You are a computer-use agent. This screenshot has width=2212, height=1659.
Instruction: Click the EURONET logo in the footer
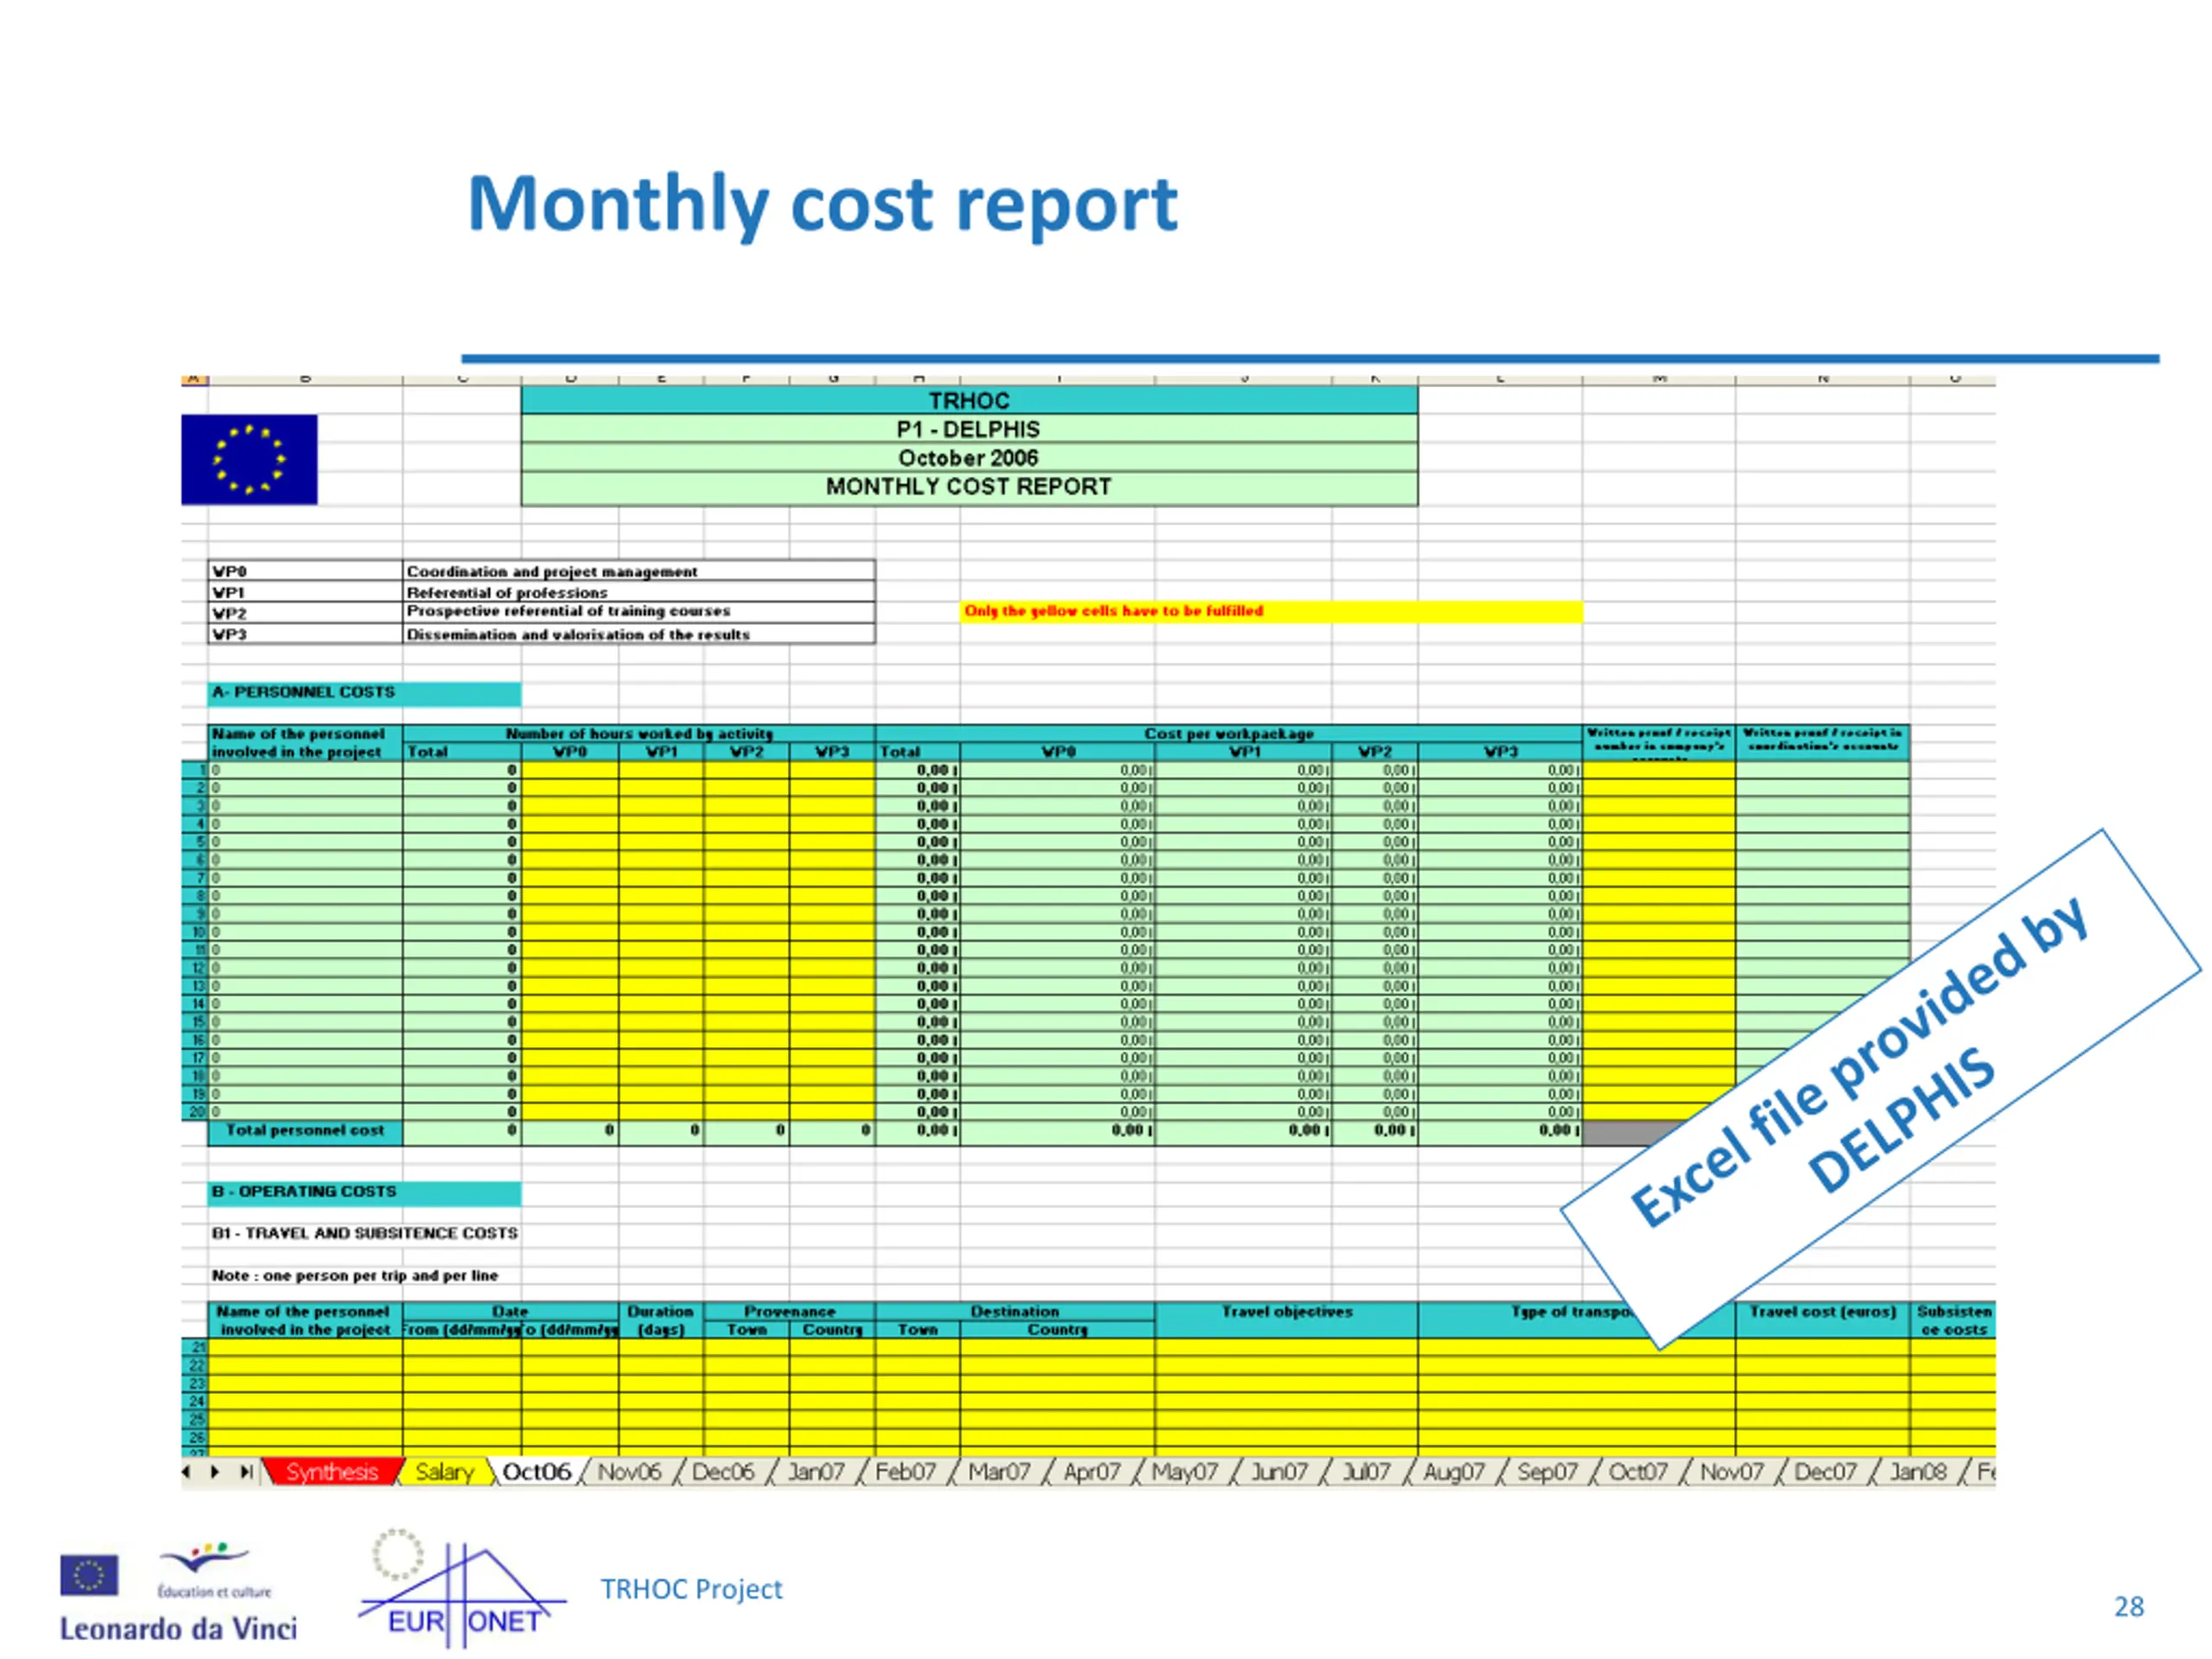pyautogui.click(x=462, y=1590)
